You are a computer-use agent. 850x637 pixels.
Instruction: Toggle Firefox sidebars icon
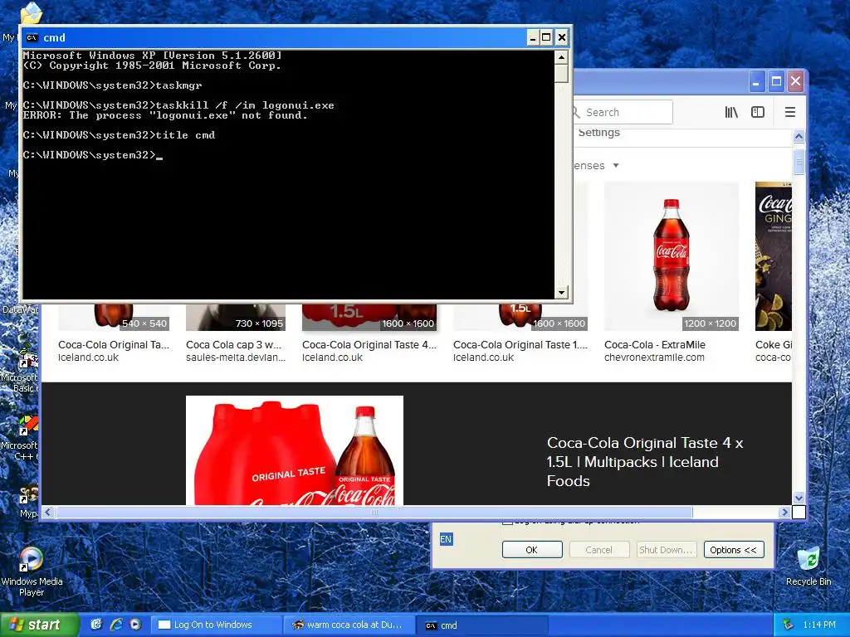click(757, 112)
